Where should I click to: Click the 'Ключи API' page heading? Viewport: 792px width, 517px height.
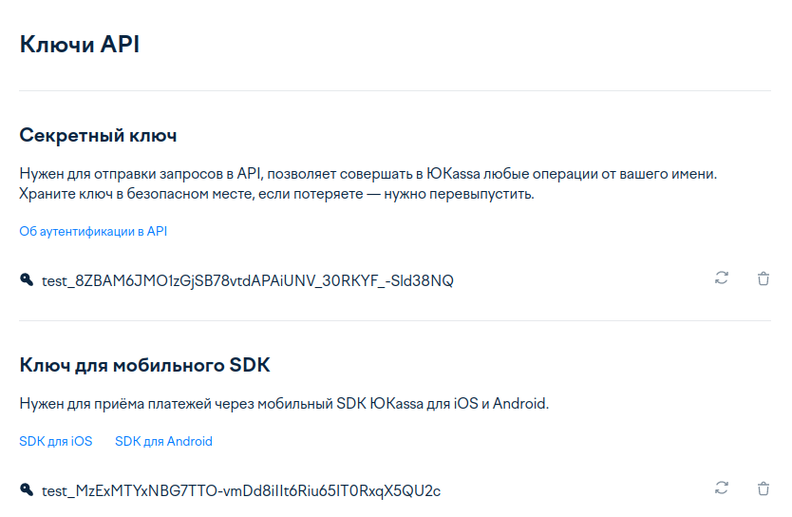click(x=80, y=44)
